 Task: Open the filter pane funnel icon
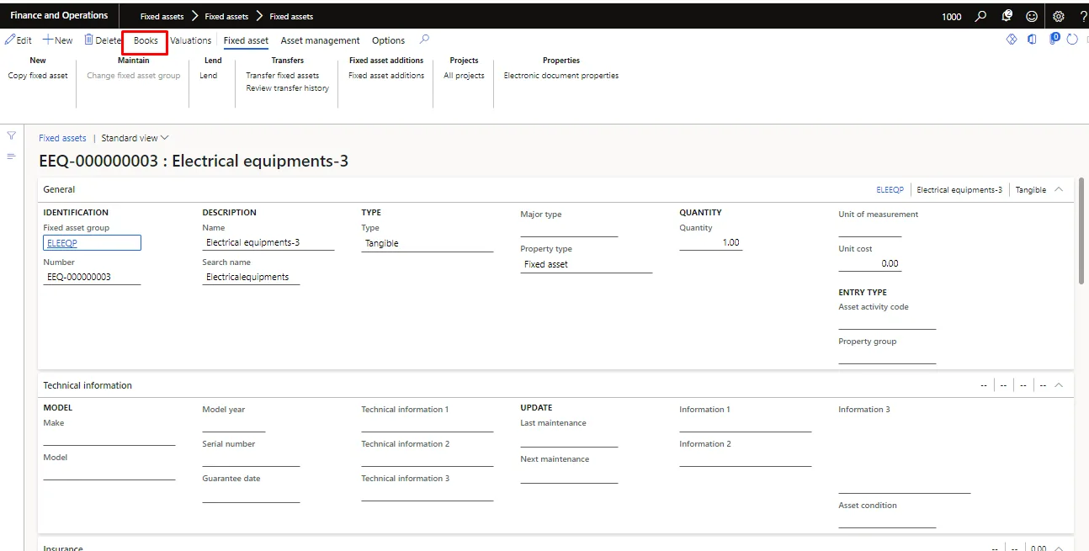coord(11,135)
